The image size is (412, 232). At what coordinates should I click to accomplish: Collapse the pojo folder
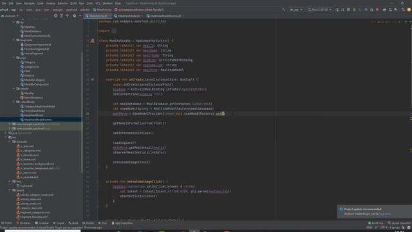(x=14, y=58)
